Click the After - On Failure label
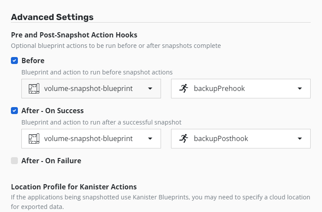The height and width of the screenshot is (212, 322). pyautogui.click(x=51, y=161)
